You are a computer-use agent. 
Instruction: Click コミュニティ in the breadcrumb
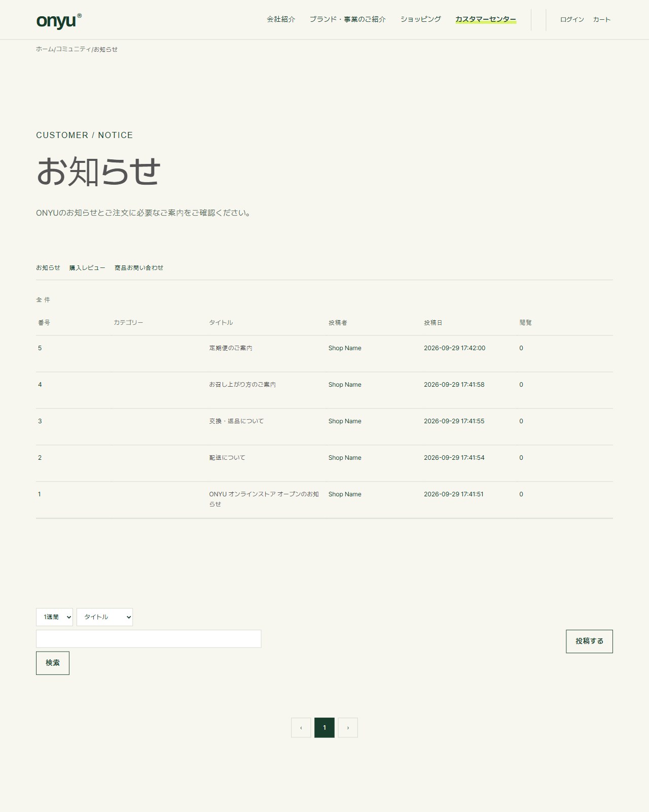[x=74, y=49]
